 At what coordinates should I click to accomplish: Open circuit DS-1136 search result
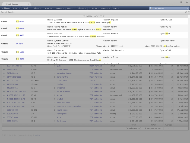click(x=20, y=52)
